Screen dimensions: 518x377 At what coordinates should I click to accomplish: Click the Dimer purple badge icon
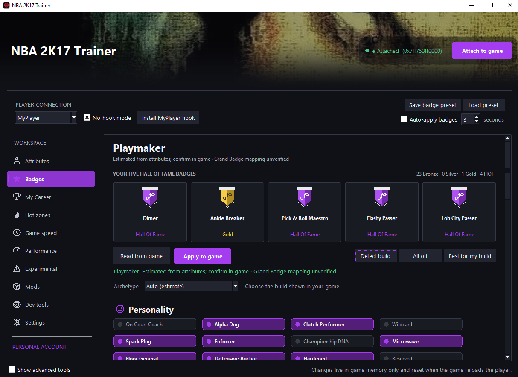pyautogui.click(x=150, y=197)
